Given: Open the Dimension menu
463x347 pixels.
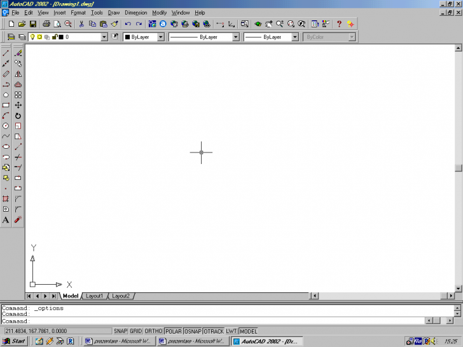Looking at the screenshot, I should pos(136,13).
